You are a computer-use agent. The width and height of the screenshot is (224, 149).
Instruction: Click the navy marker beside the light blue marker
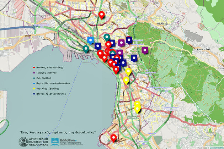pos(98,46)
